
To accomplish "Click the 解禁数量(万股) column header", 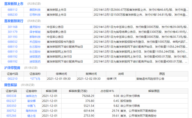I will coord(78,91).
